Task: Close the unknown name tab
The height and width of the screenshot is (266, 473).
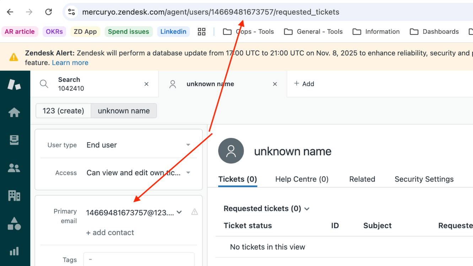Action: [275, 84]
